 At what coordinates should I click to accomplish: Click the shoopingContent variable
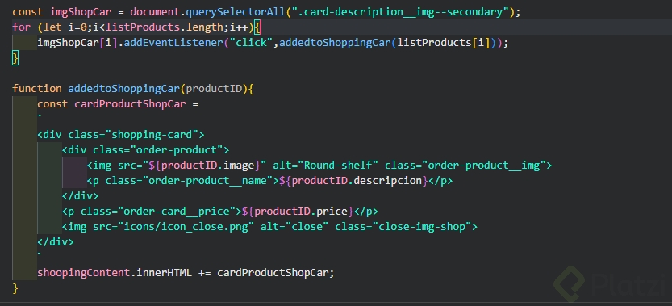pyautogui.click(x=84, y=273)
